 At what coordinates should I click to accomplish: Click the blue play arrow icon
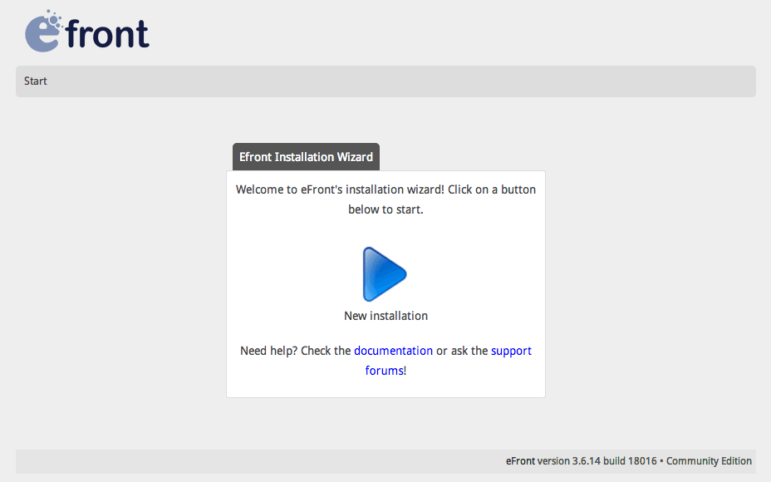(385, 274)
